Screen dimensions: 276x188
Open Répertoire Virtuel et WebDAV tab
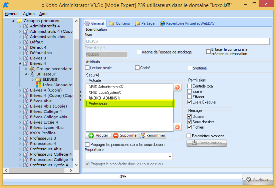[x=187, y=23]
